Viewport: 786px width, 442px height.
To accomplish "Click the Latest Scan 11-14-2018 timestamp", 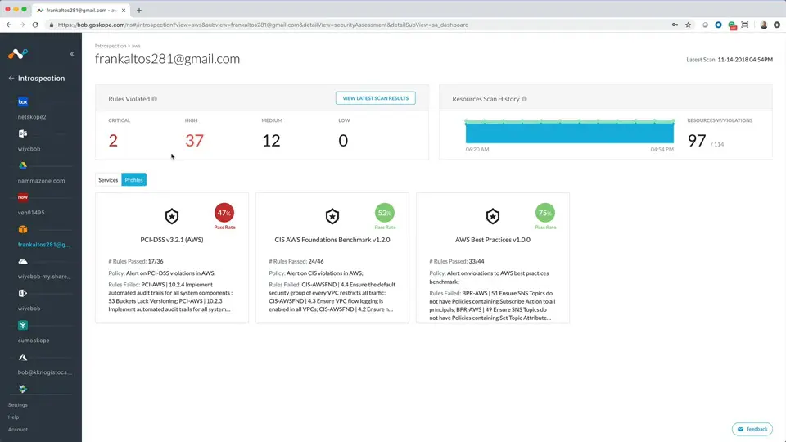I will pyautogui.click(x=730, y=60).
